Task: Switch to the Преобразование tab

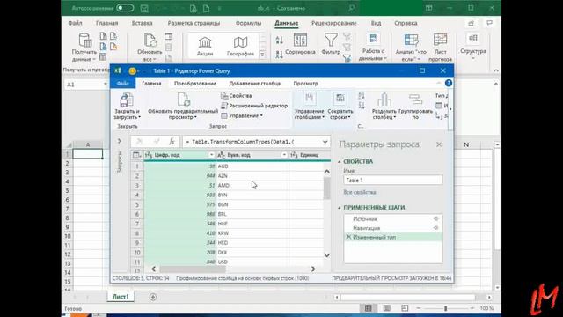Action: click(195, 84)
